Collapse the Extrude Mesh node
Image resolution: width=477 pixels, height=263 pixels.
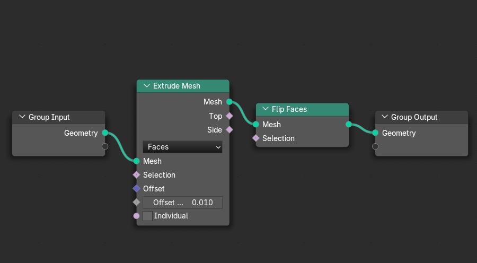click(x=147, y=86)
